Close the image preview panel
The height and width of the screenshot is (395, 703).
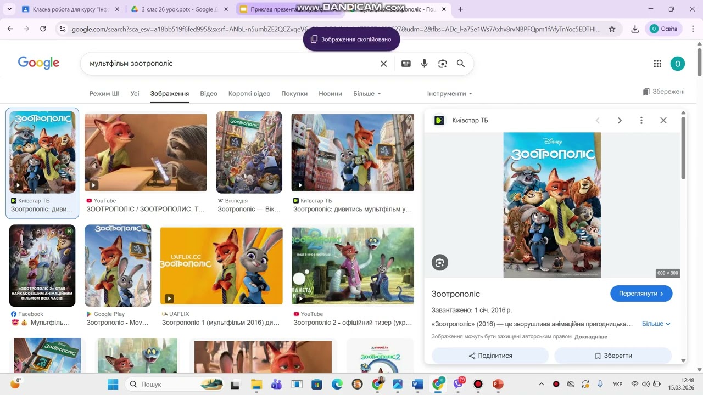pos(663,121)
